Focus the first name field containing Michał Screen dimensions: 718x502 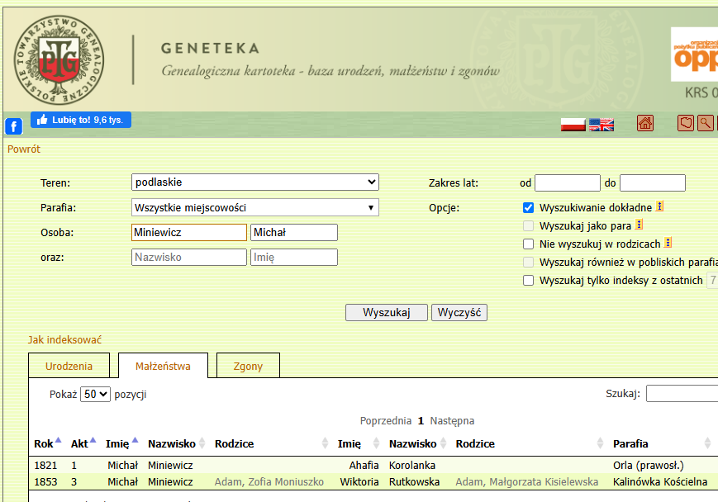coord(294,233)
